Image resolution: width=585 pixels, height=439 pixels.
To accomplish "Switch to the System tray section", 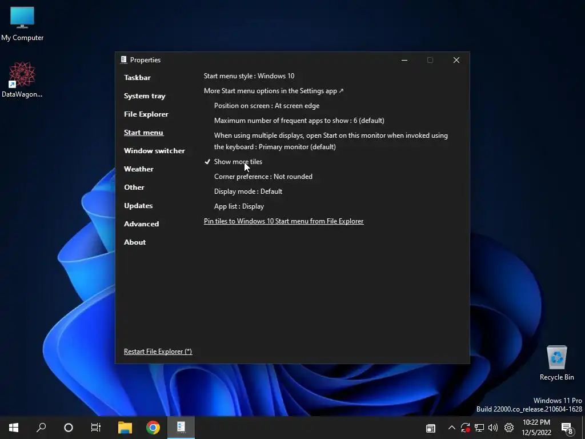I will [145, 96].
